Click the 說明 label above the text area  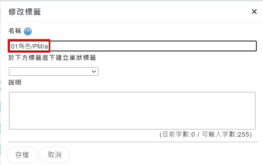(x=15, y=83)
